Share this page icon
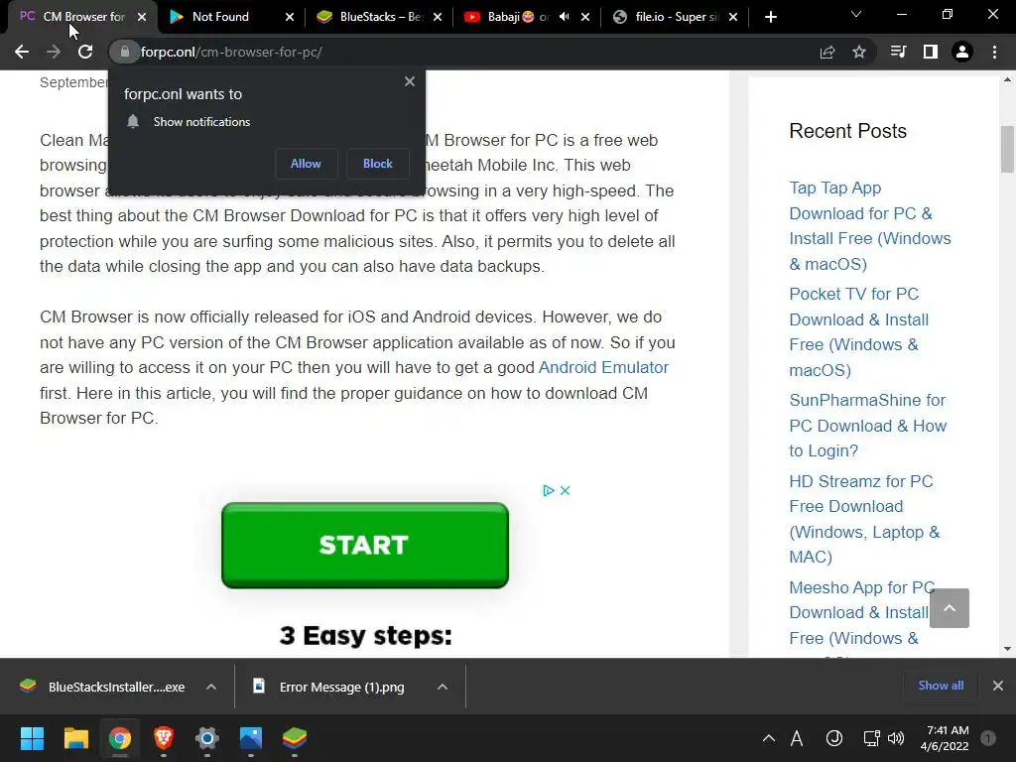The width and height of the screenshot is (1016, 762). click(827, 52)
